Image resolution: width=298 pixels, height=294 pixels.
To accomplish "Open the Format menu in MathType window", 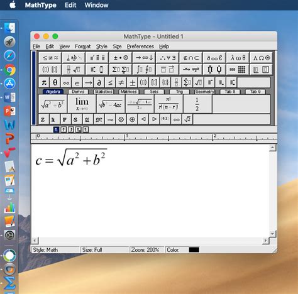I will click(x=83, y=46).
